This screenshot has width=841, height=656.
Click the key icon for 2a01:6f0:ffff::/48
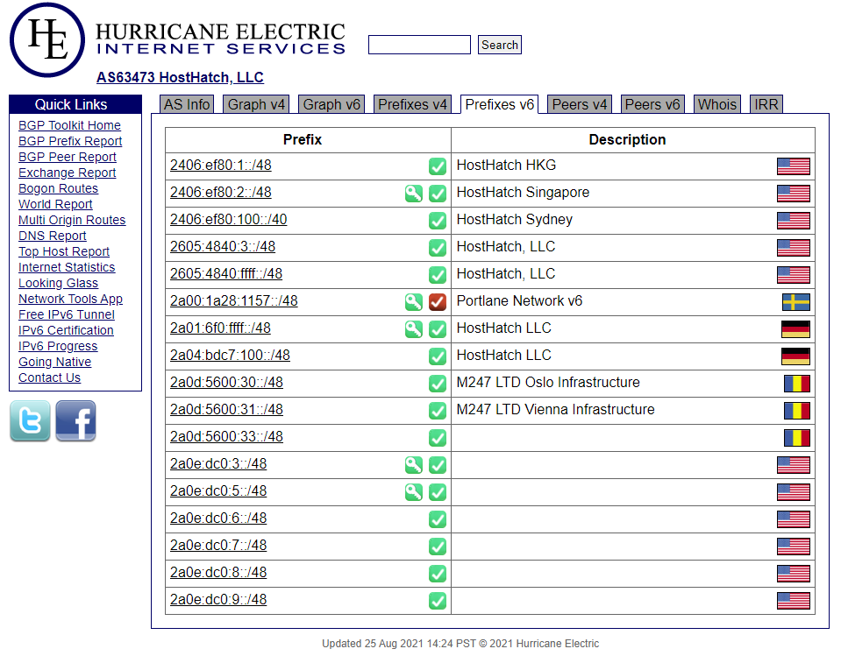(x=414, y=328)
